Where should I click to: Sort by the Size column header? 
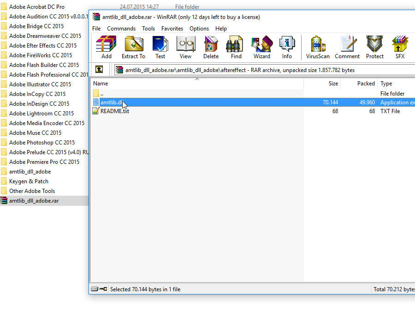[x=322, y=84]
